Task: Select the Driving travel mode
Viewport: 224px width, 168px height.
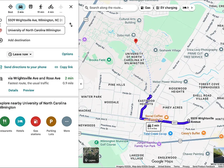Action: click(x=21, y=7)
